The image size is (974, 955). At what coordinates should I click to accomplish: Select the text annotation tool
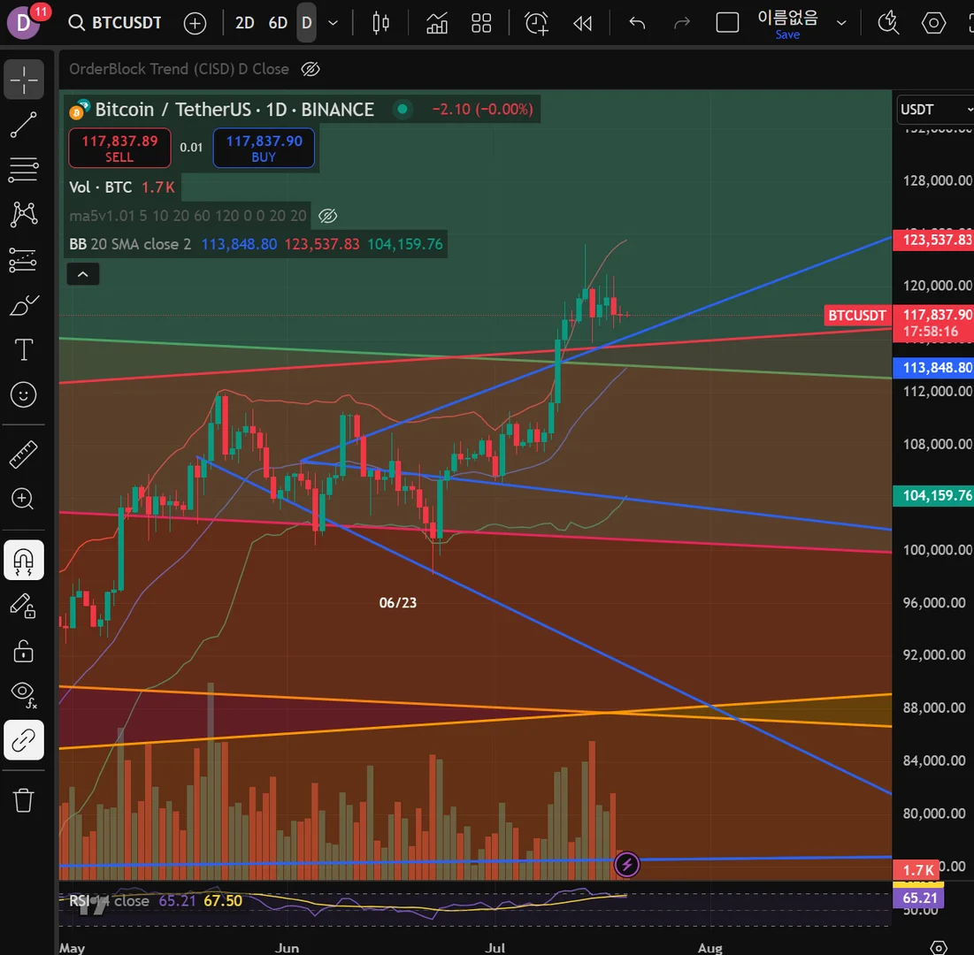pyautogui.click(x=24, y=349)
